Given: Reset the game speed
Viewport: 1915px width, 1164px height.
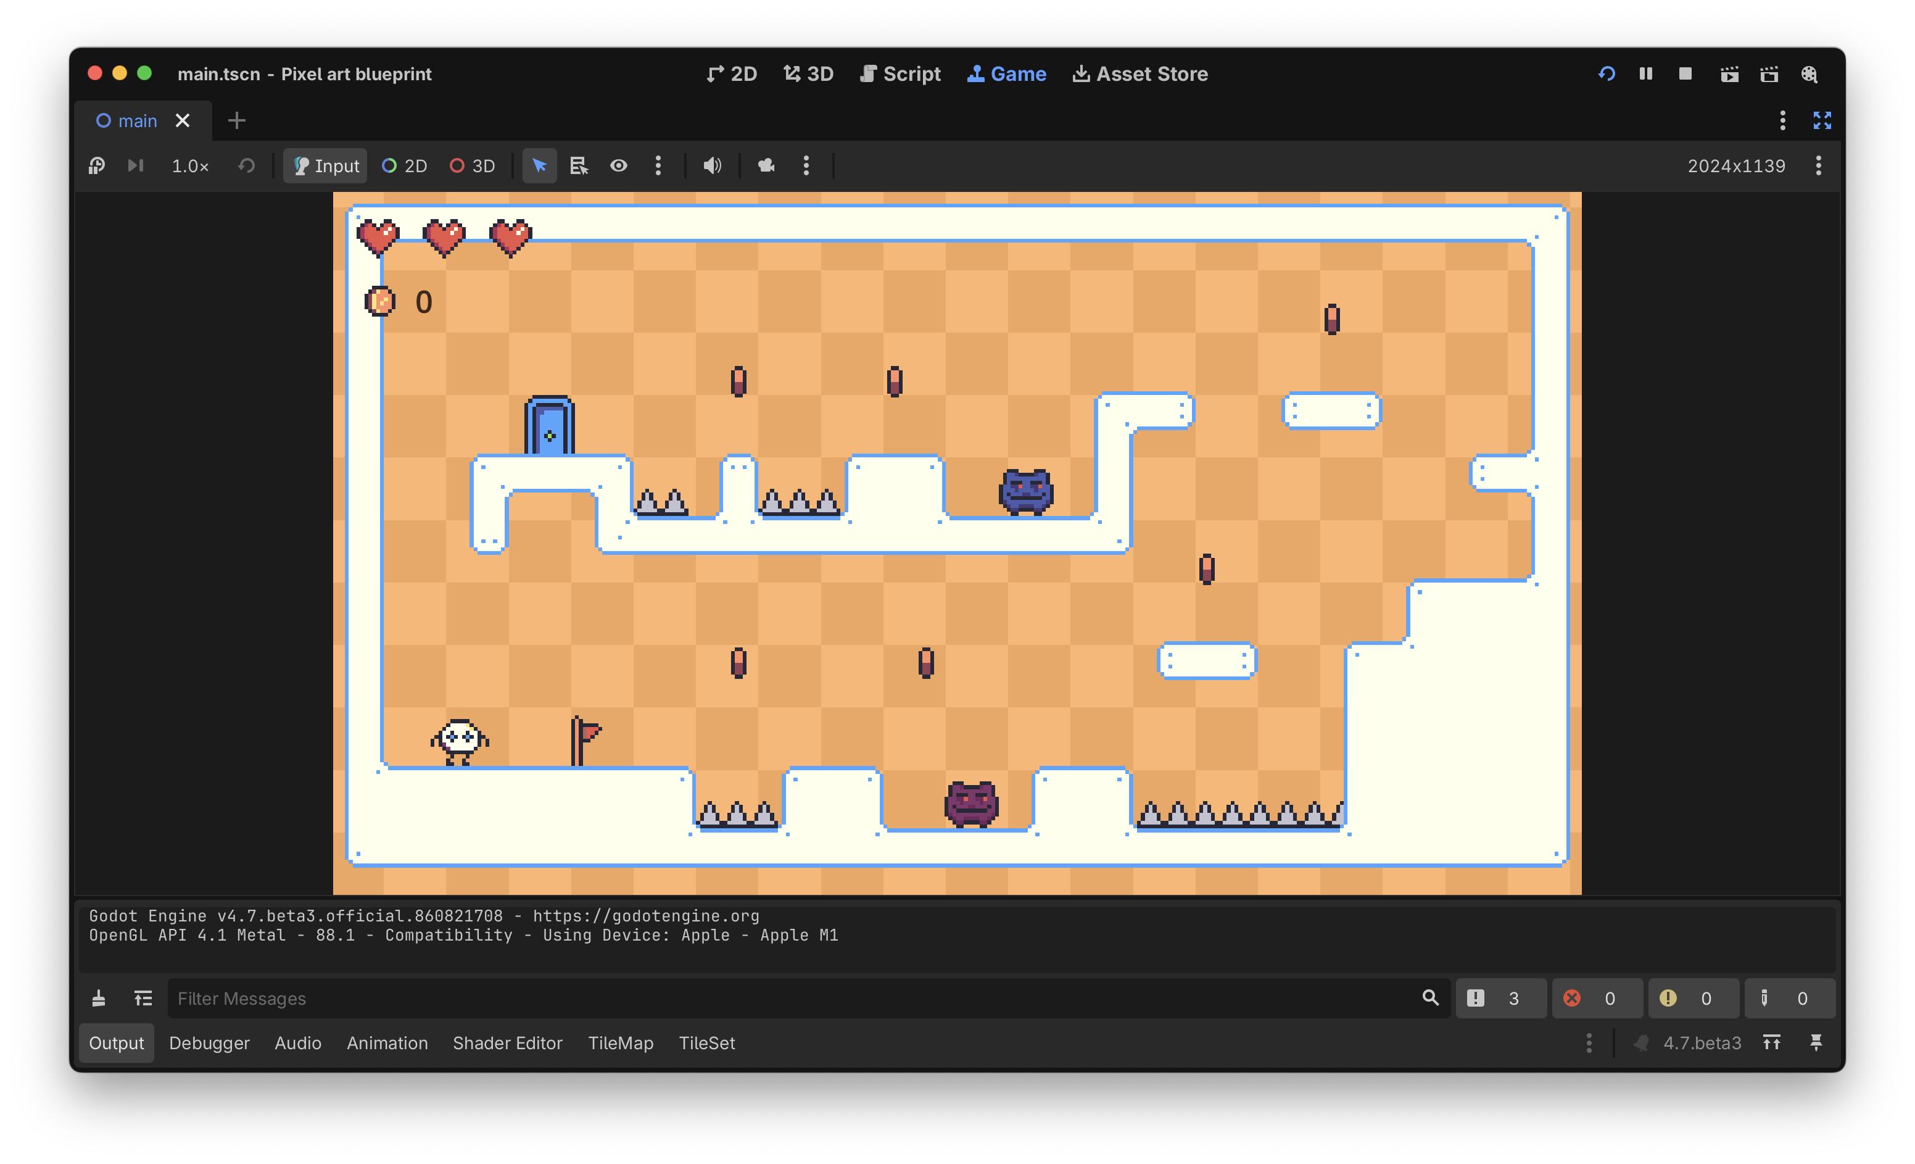Looking at the screenshot, I should tap(246, 165).
